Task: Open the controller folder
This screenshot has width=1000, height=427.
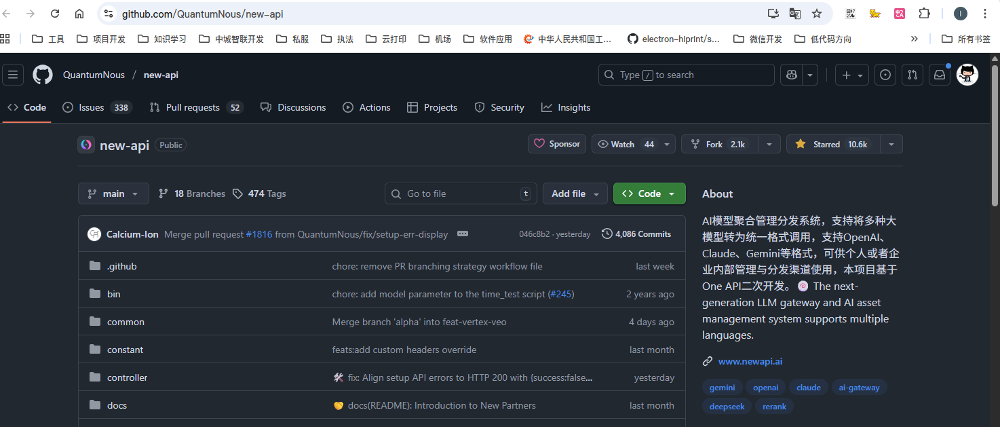Action: [x=127, y=377]
